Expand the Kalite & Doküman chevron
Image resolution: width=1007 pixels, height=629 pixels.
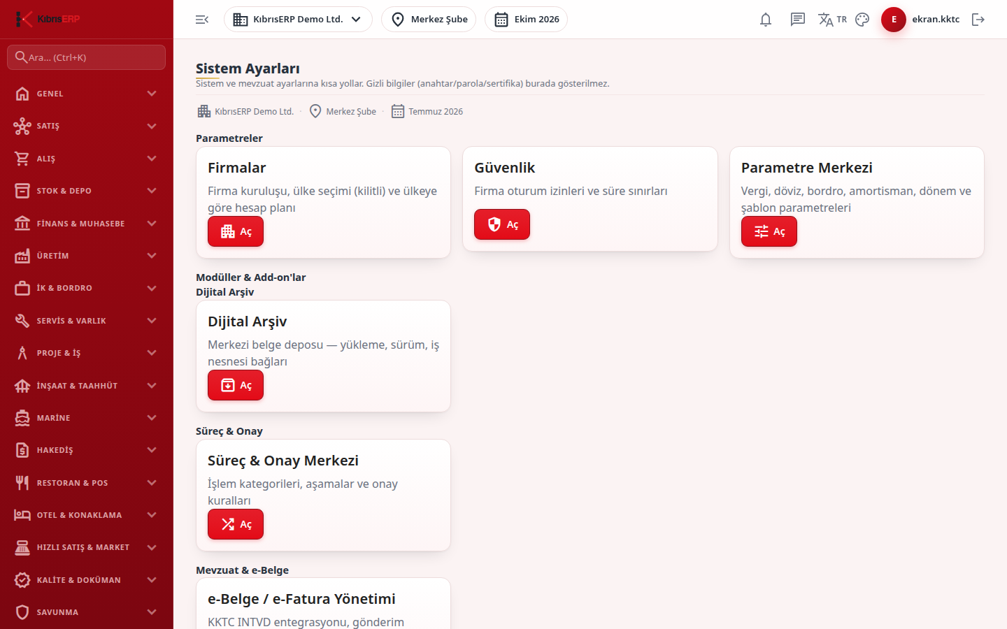pyautogui.click(x=152, y=580)
